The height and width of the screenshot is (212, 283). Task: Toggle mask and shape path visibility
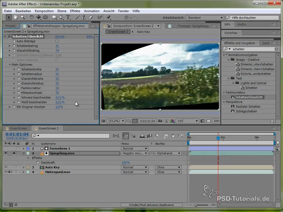(x=135, y=121)
